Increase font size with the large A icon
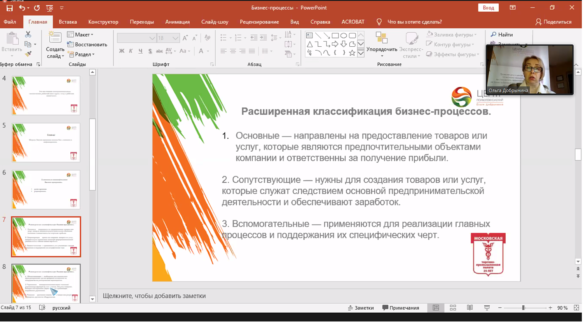Image resolution: width=583 pixels, height=322 pixels. (185, 38)
